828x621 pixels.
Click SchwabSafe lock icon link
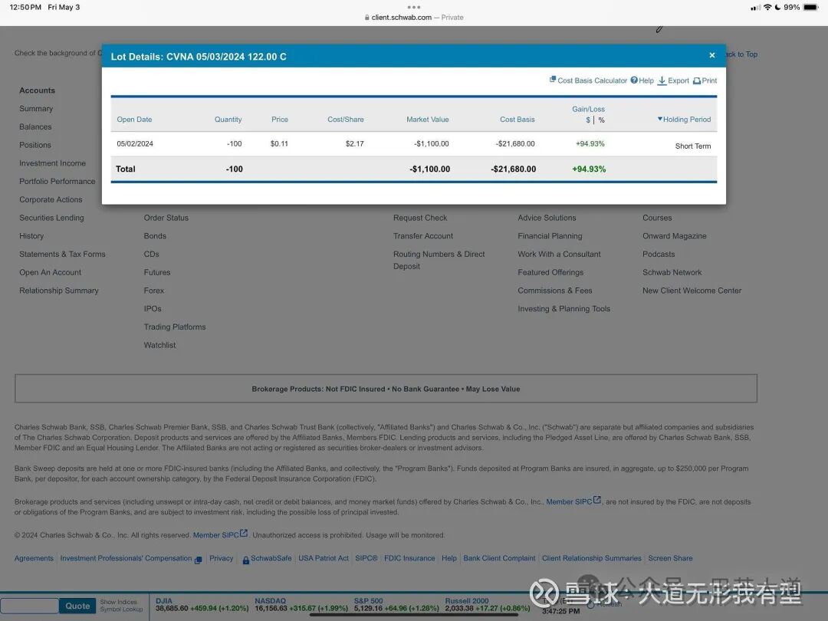click(246, 560)
